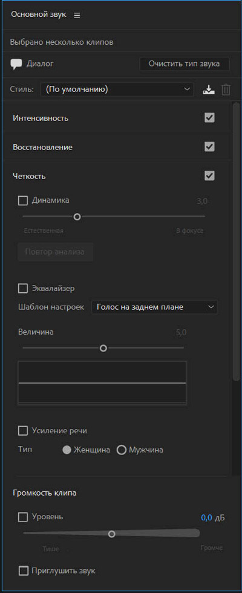Click the Очистить тип звука button
The image size is (242, 593).
[x=184, y=64]
